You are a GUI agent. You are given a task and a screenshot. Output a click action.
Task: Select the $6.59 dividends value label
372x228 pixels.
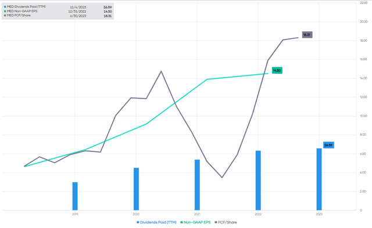[328, 145]
